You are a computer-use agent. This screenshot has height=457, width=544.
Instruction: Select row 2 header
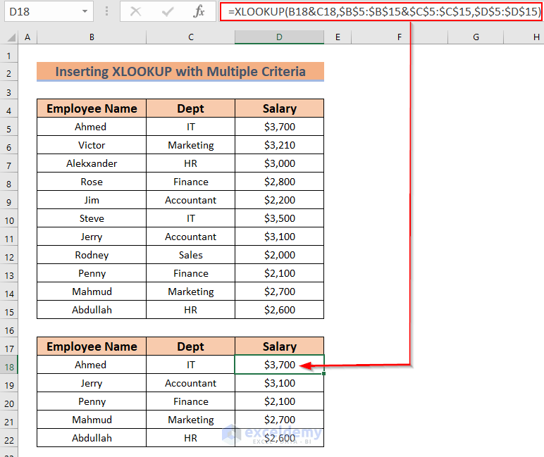[x=8, y=73]
